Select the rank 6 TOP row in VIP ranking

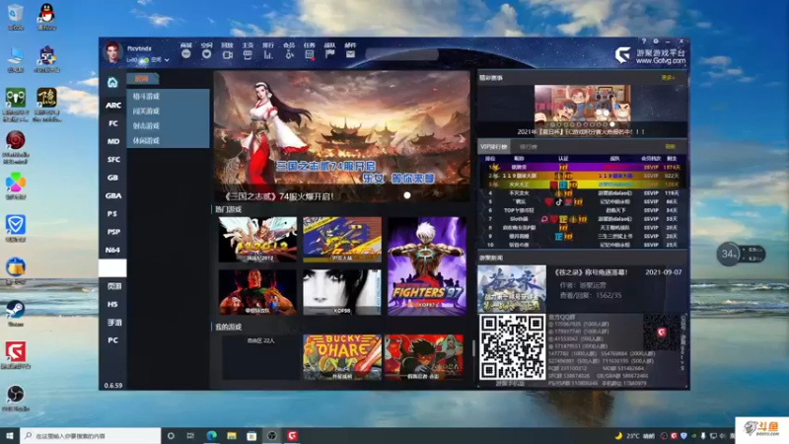click(x=583, y=210)
